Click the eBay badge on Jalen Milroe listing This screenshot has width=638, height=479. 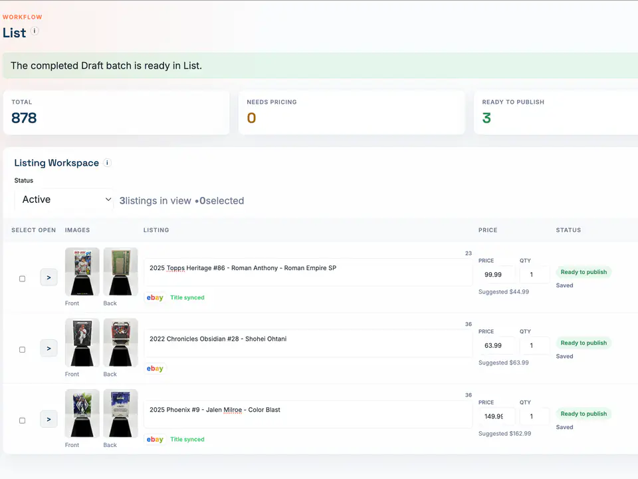click(x=155, y=440)
